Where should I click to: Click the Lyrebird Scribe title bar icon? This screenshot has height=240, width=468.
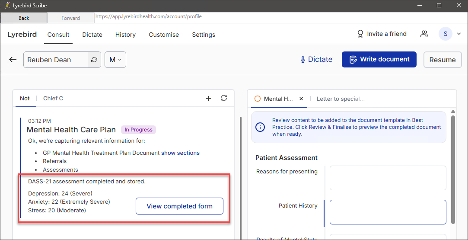(8, 5)
